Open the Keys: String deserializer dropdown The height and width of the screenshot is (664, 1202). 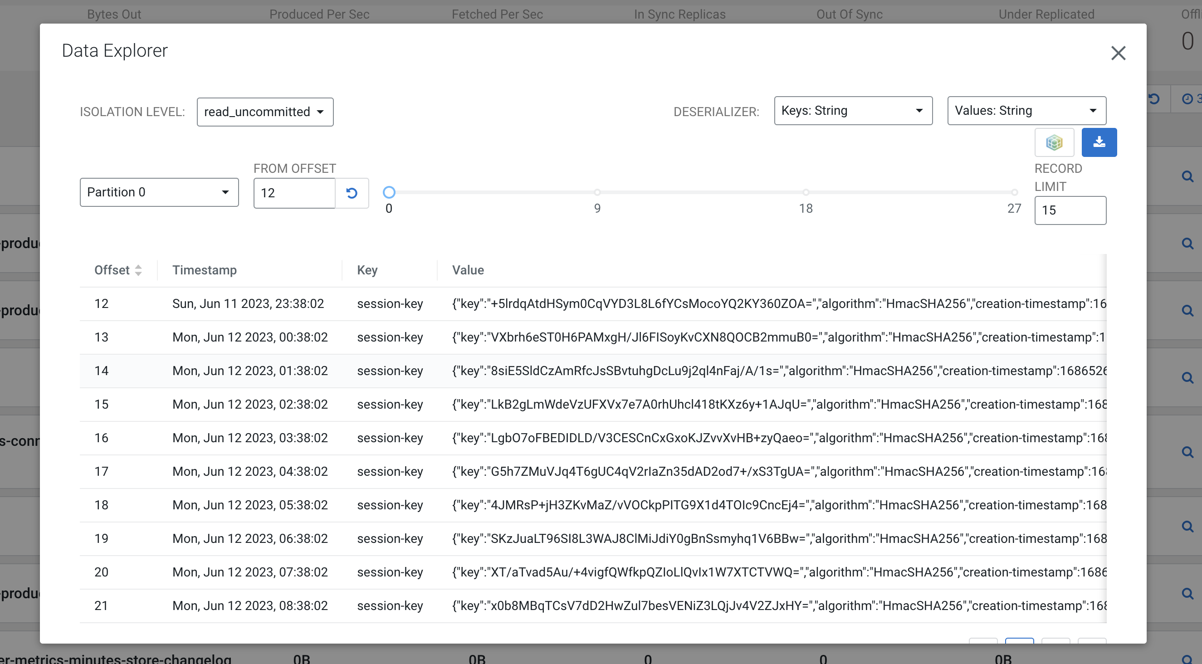(x=852, y=111)
